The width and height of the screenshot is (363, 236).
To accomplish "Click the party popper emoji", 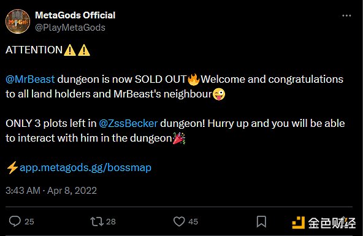I will tap(179, 138).
